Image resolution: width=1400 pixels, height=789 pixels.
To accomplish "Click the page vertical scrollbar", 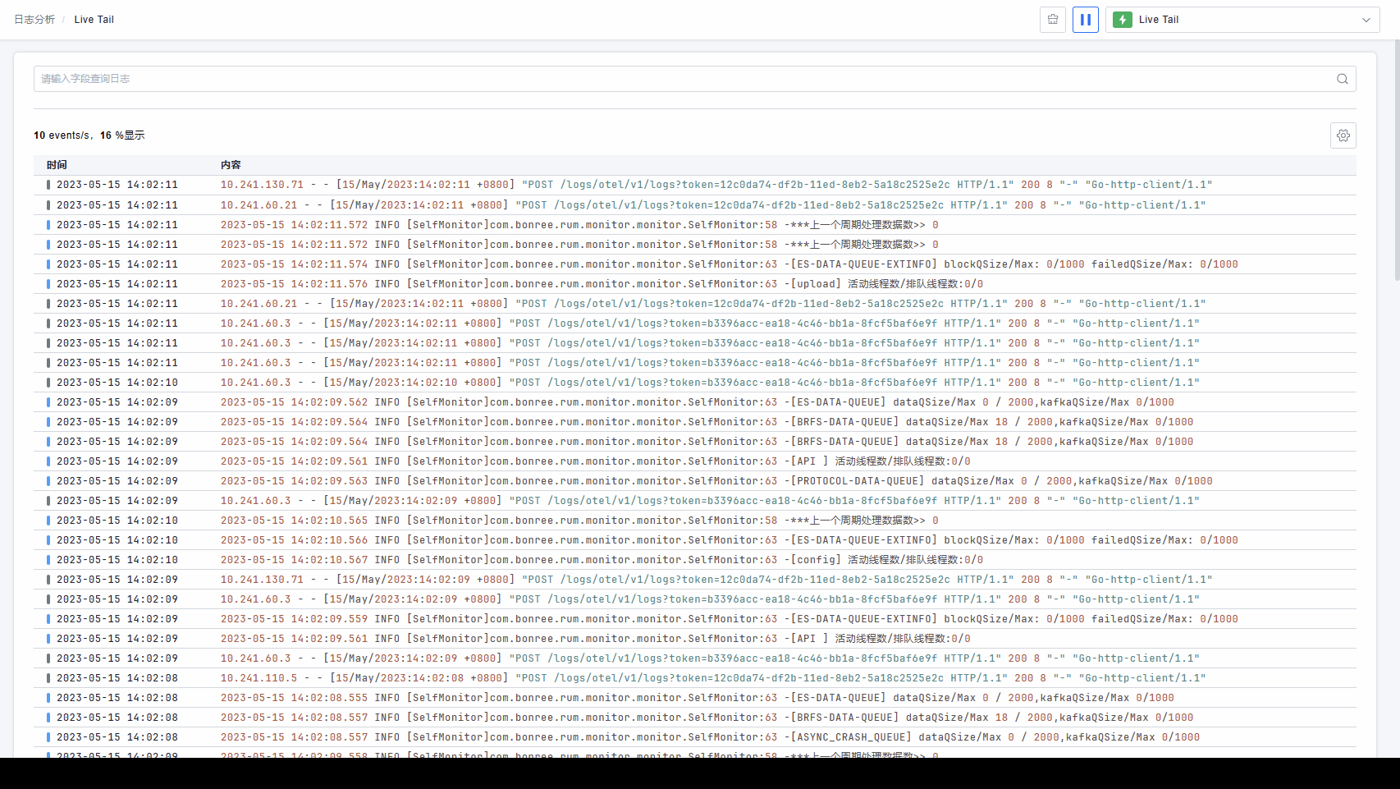I will 1396,164.
